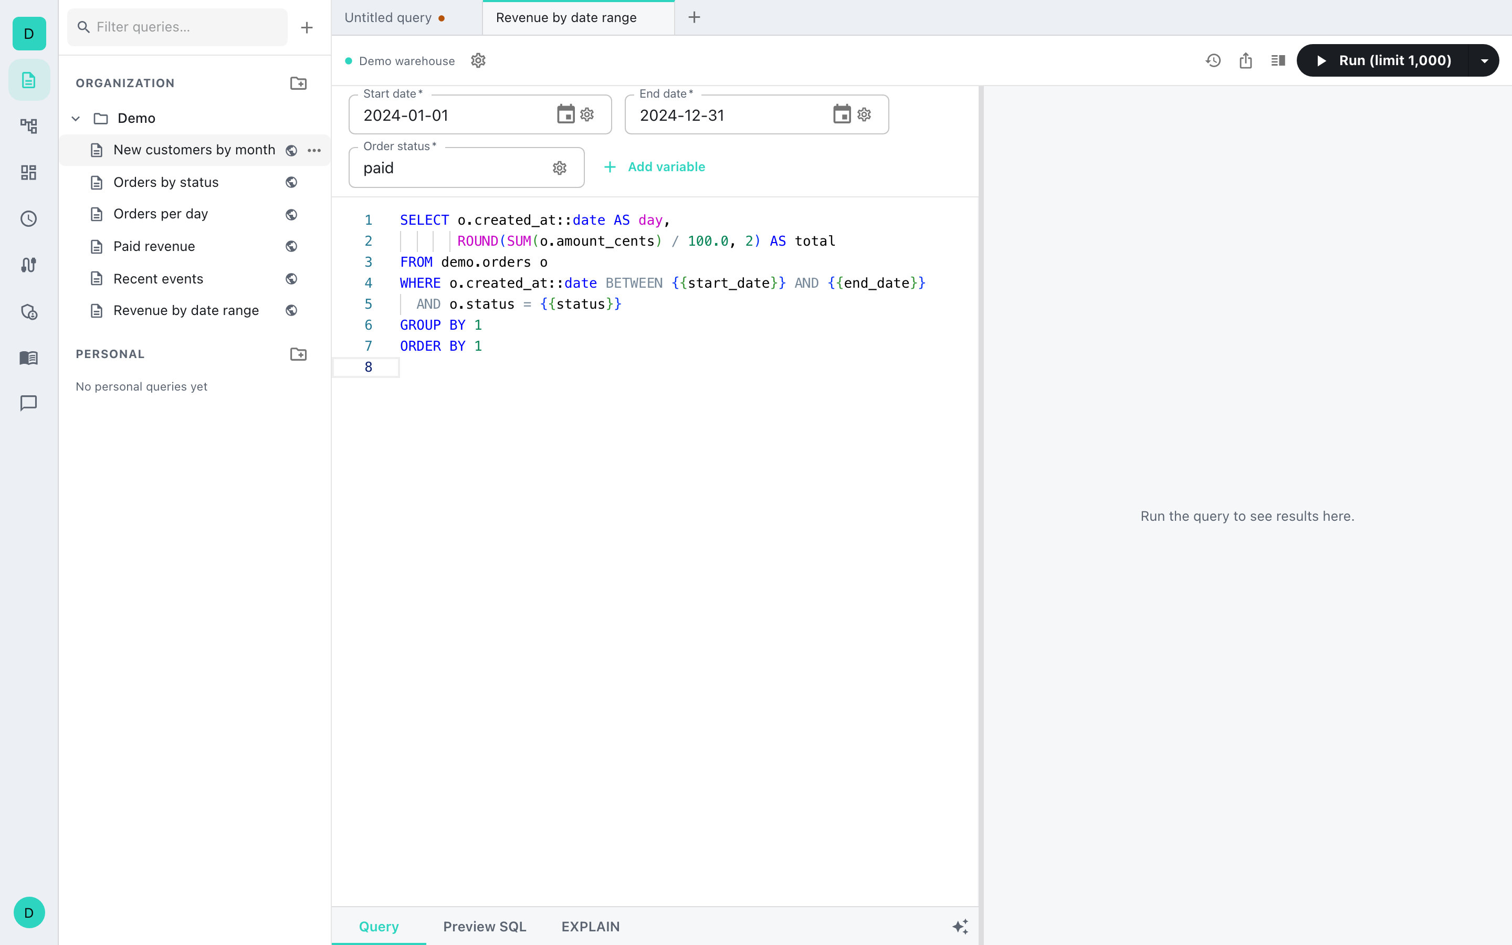Open Demo warehouse settings gear
The image size is (1512, 945).
click(x=479, y=60)
